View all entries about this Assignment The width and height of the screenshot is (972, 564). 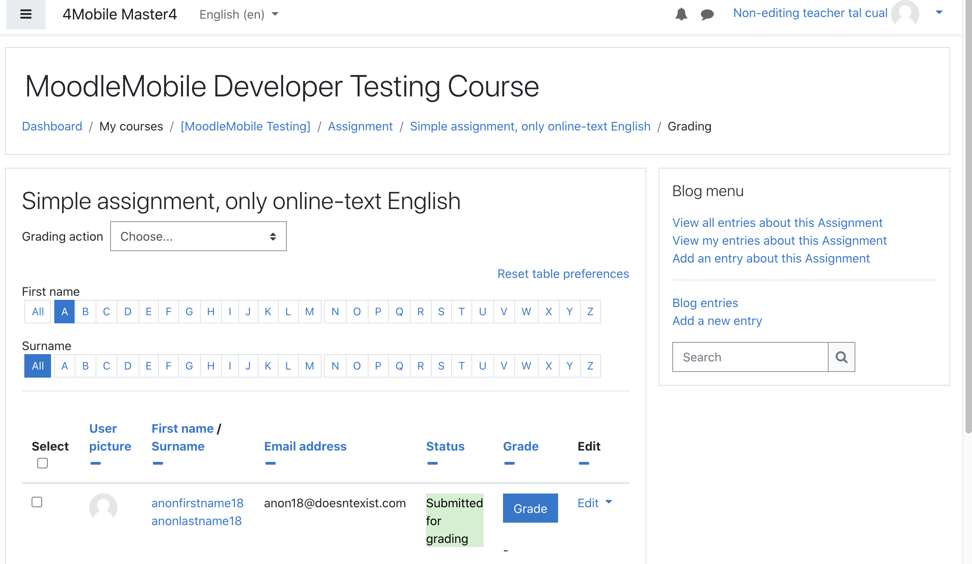click(777, 223)
